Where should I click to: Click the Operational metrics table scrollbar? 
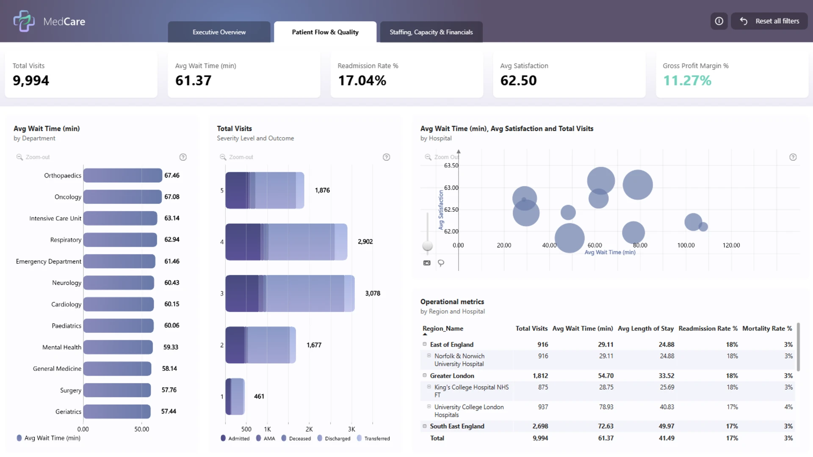798,347
